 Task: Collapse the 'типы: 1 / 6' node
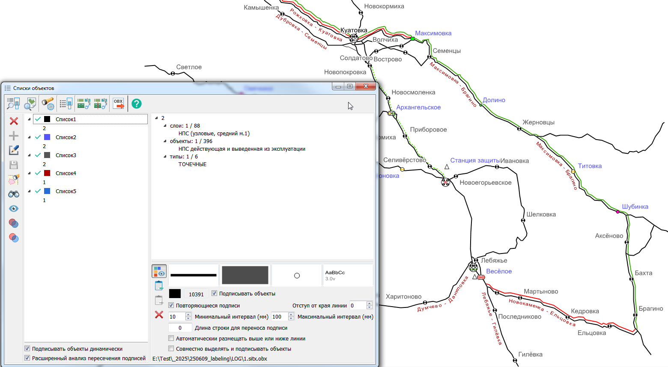tap(165, 157)
